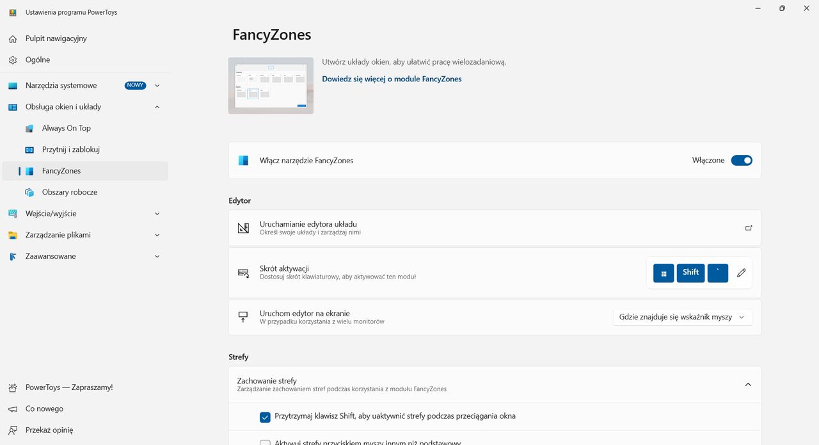Click Edytor section heading
This screenshot has height=445, width=819.
[240, 201]
